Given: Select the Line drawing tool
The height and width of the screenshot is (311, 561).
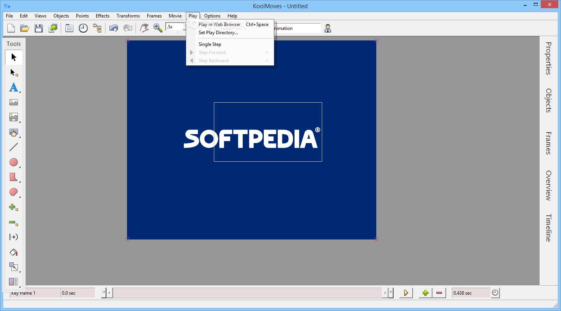Looking at the screenshot, I should click(14, 147).
